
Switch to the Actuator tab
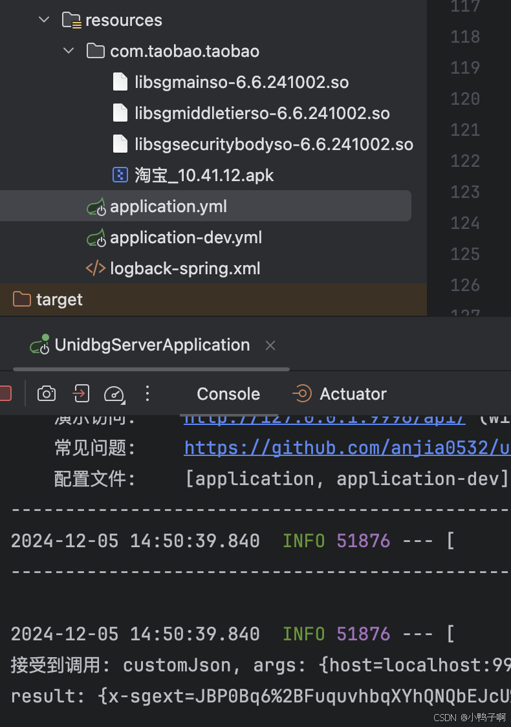point(353,393)
